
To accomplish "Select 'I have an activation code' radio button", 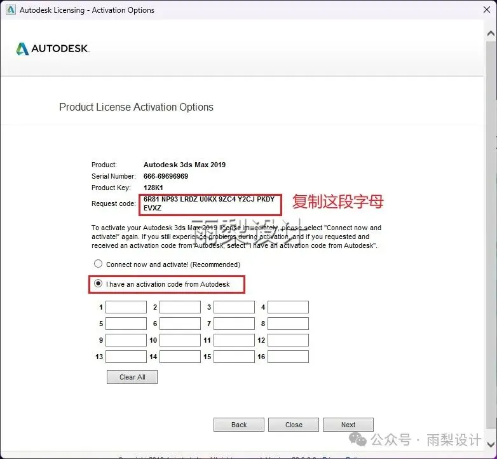I will [99, 284].
